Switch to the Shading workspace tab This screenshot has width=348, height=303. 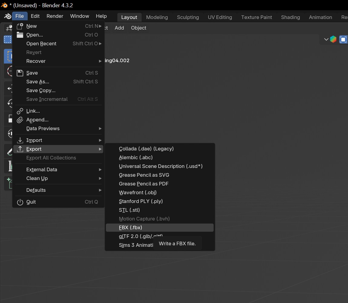290,17
